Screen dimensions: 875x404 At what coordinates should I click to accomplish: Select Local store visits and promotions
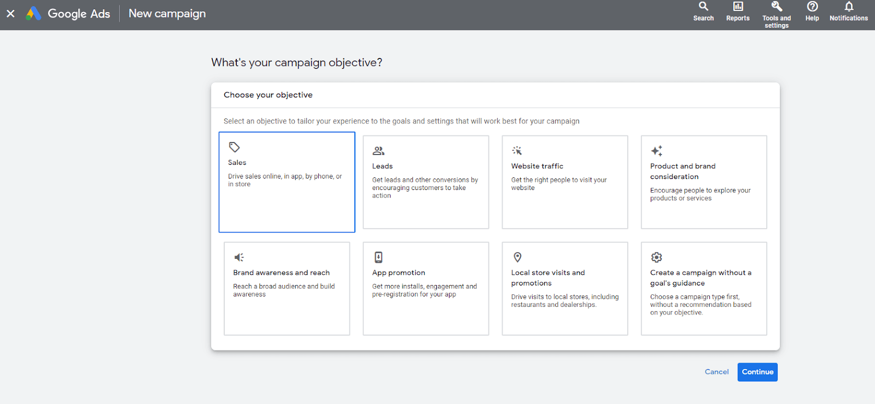click(564, 288)
